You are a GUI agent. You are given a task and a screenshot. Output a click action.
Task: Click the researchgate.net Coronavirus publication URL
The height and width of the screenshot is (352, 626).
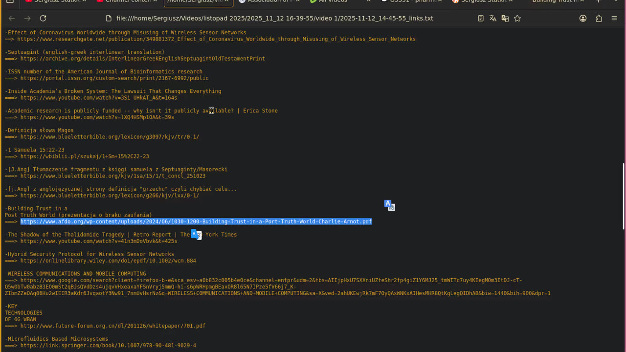216,39
